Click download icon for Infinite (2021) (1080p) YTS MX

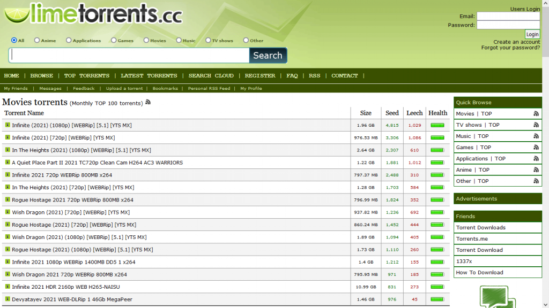click(x=8, y=125)
